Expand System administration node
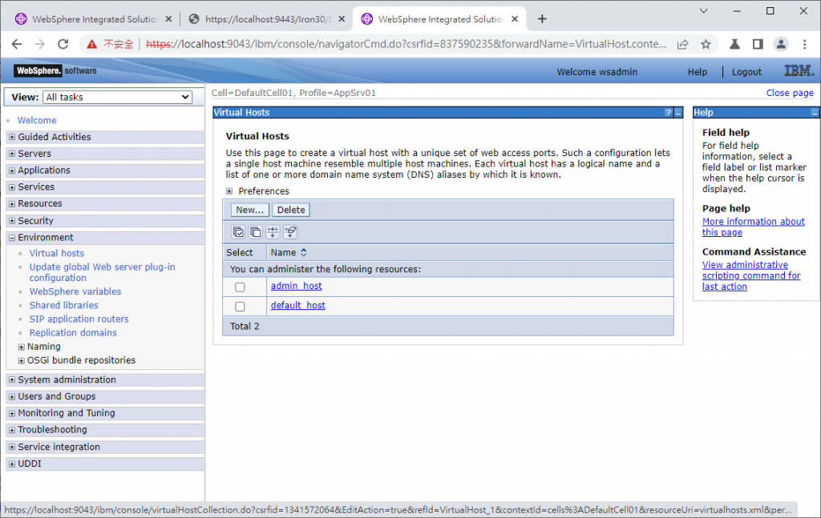 tap(12, 380)
